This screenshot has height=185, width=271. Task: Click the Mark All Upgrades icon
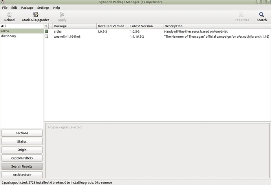[36, 15]
